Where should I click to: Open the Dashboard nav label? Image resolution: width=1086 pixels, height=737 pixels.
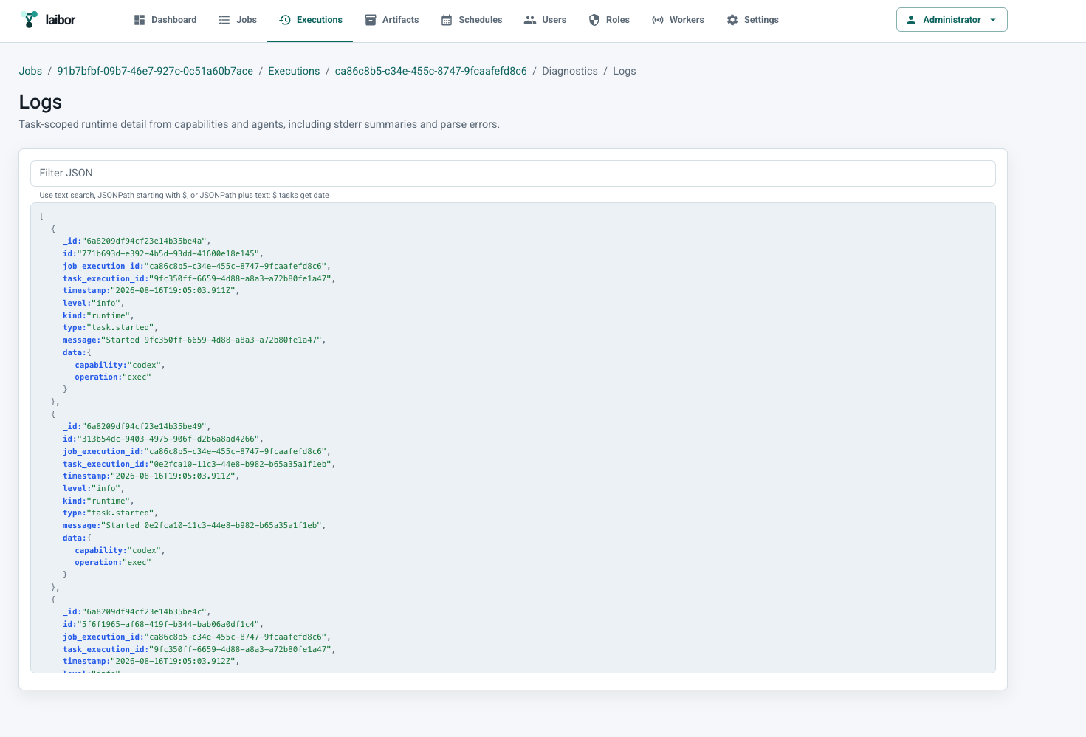174,20
